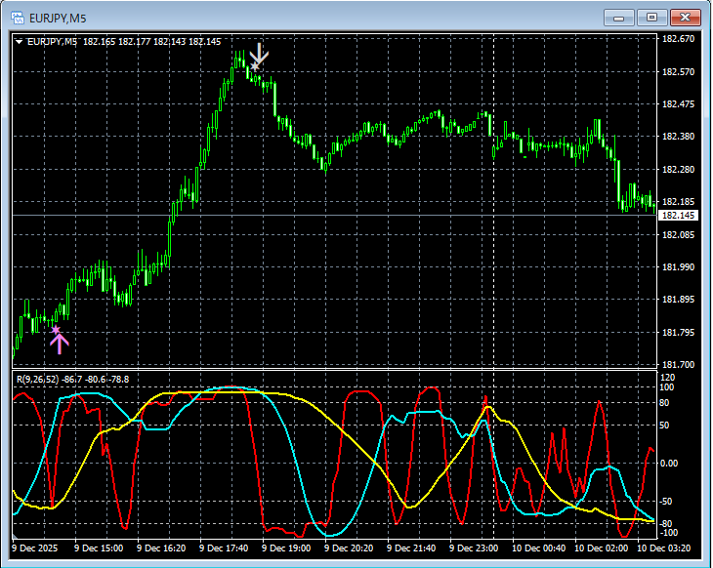Close the EURJPY,M5 chart window
The width and height of the screenshot is (713, 568).
click(x=686, y=18)
